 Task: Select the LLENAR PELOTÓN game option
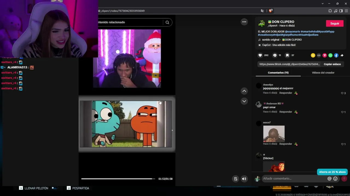pyautogui.click(x=36, y=188)
